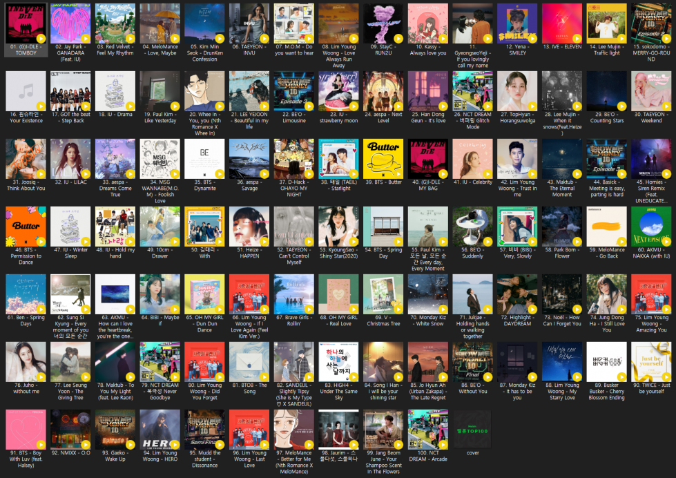Viewport: 676px width, 478px height.
Task: Open '65. OH MY GIRL - Dun Dun Dance' cover
Action: coord(204,294)
